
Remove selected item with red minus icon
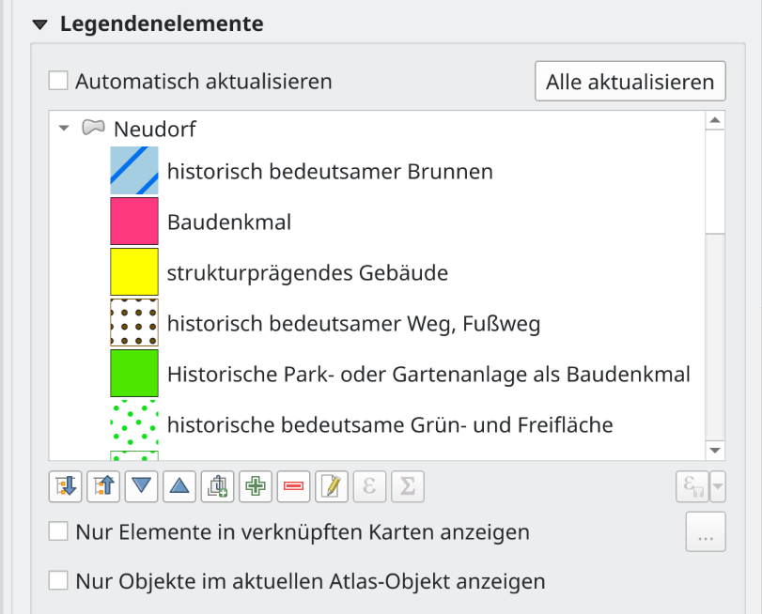(293, 486)
